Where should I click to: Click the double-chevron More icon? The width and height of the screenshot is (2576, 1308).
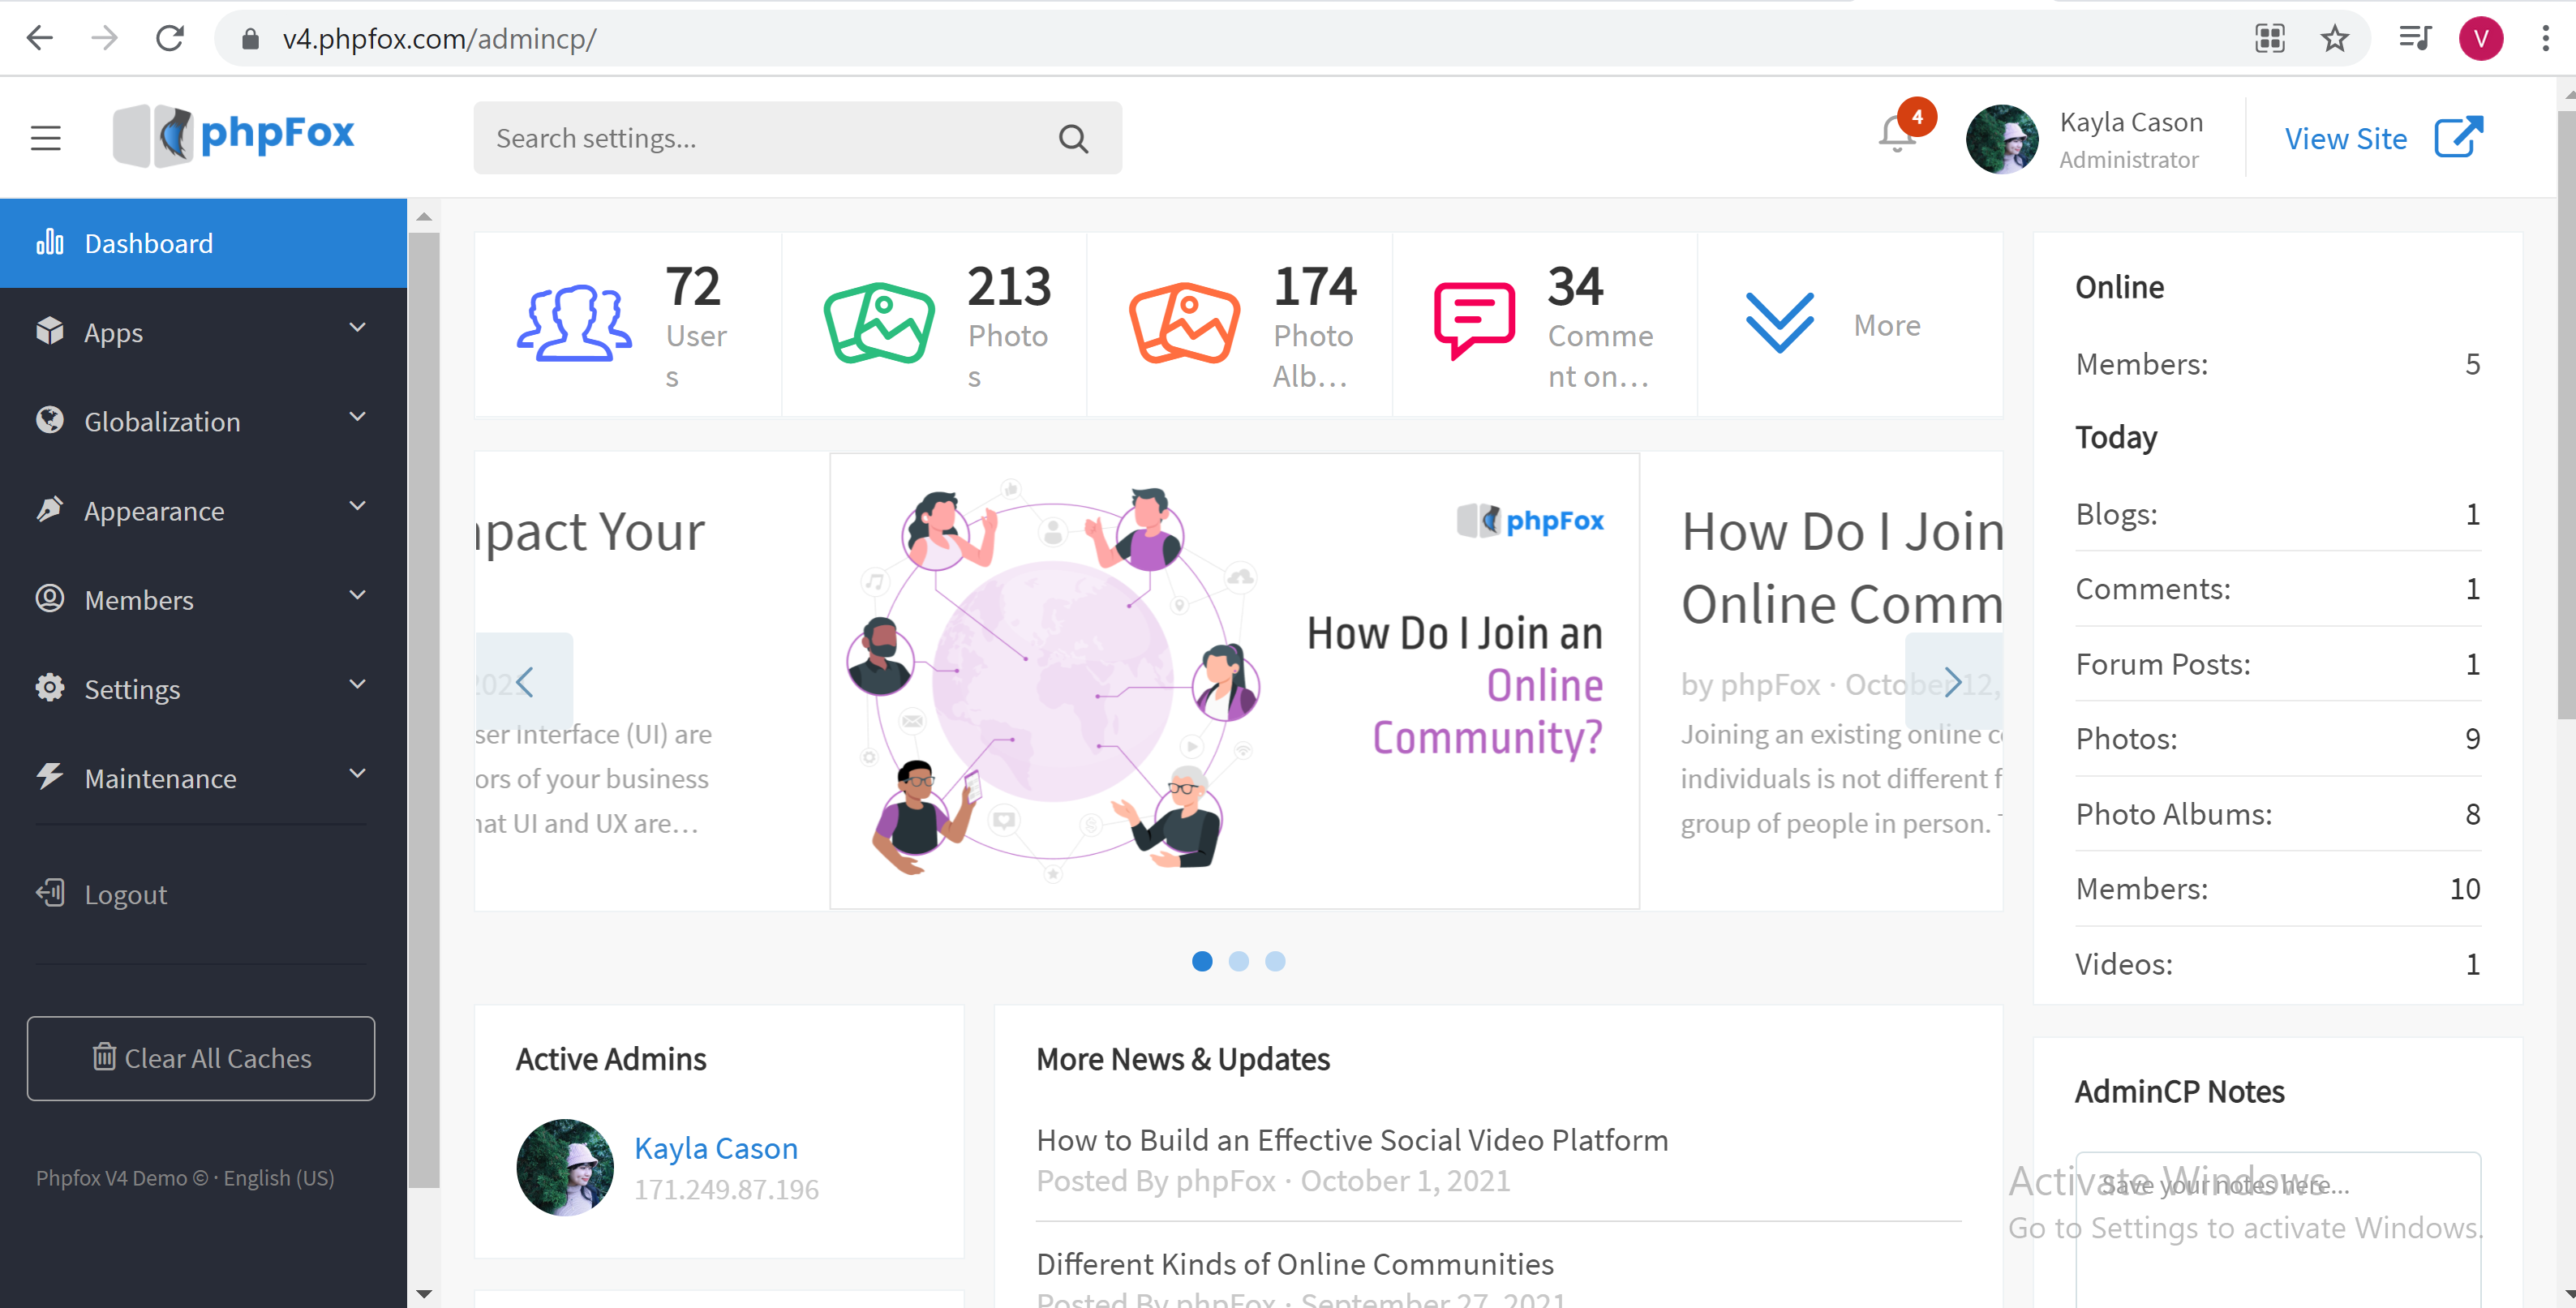1779,323
